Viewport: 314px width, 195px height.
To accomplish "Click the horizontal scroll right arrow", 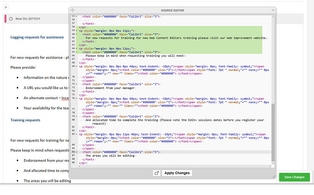I will coord(270,166).
